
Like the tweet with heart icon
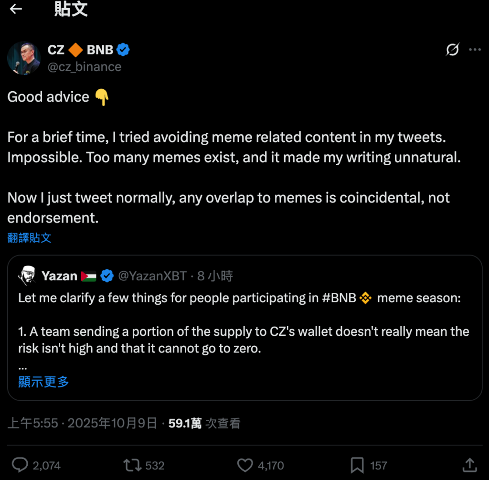[x=245, y=465]
